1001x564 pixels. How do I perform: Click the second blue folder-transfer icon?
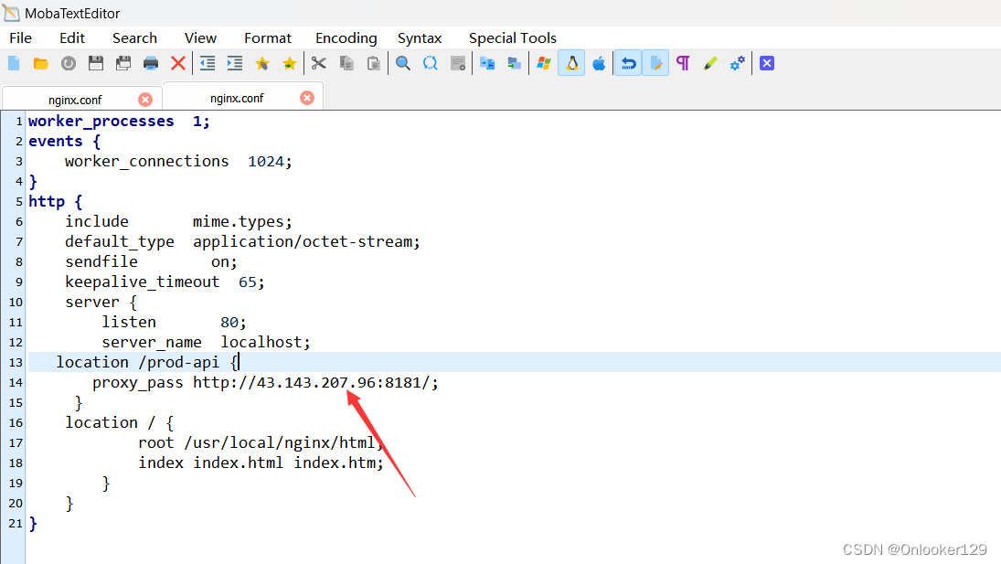click(514, 63)
